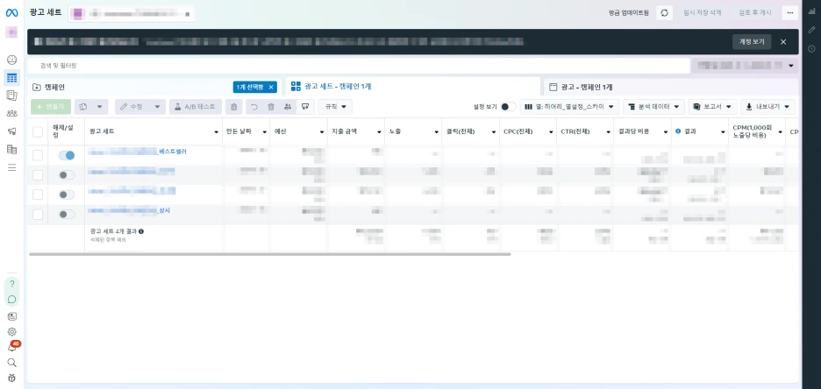Switch to the 캠페인 tab
This screenshot has height=389, width=821.
click(x=54, y=88)
